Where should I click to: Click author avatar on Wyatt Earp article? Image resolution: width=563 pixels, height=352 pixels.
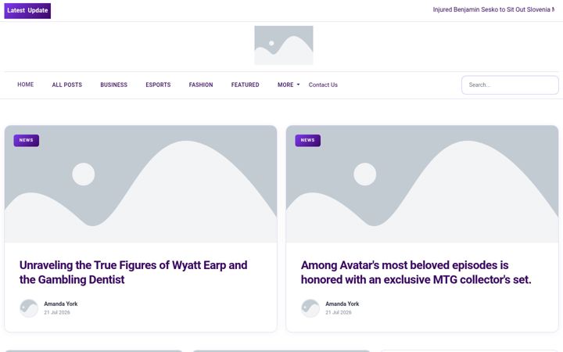pos(29,308)
